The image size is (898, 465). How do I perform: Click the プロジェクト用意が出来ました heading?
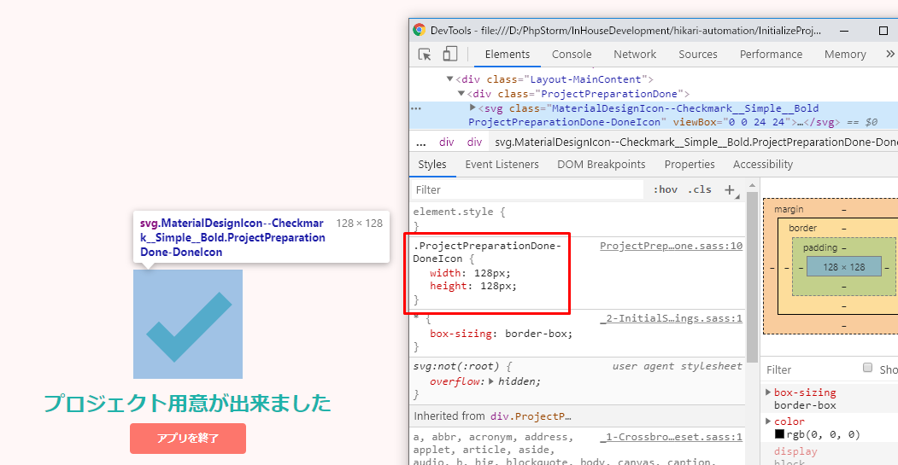click(188, 404)
